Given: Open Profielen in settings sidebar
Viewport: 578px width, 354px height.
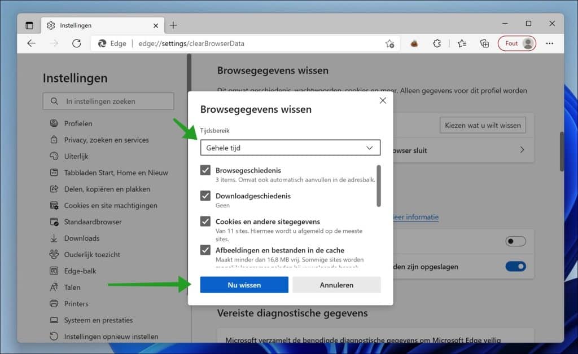Looking at the screenshot, I should [x=78, y=123].
